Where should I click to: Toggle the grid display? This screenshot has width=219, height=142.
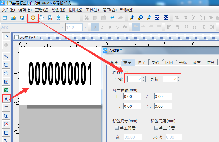(x=75, y=18)
